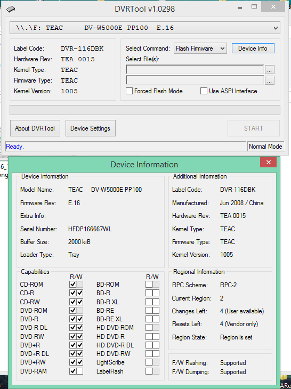
Task: Open About DVRTool
Action: point(35,128)
